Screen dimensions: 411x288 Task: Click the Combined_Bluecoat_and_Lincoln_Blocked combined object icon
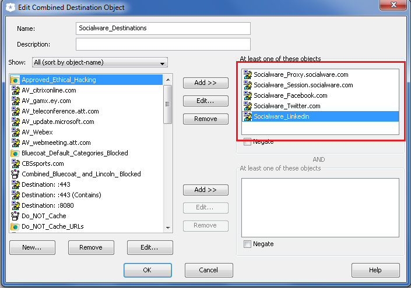(15, 174)
